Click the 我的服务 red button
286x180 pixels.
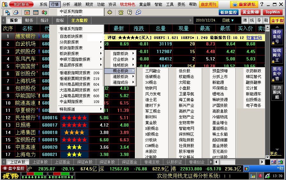(x=21, y=4)
